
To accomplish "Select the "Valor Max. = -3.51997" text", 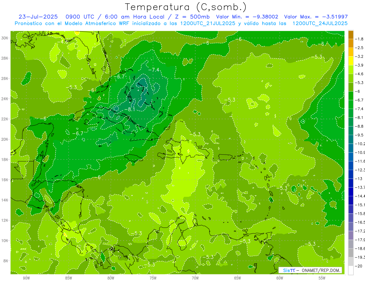I will (x=316, y=17).
